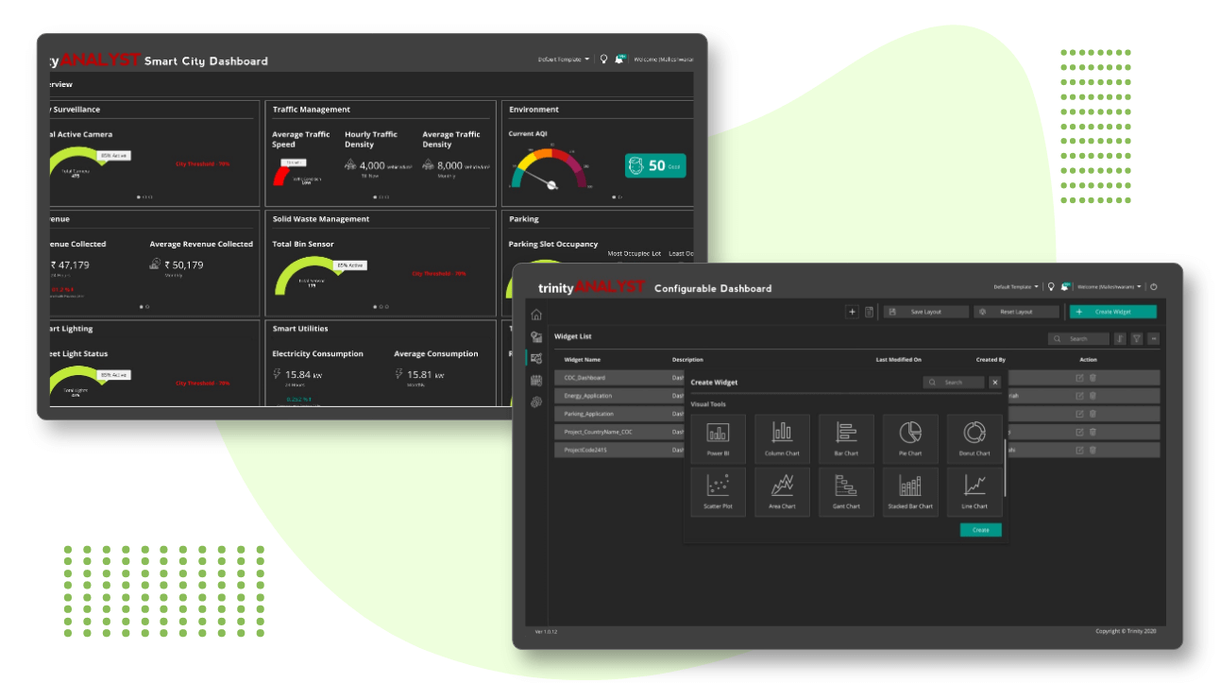Image resolution: width=1220 pixels, height=683 pixels.
Task: Click the Create Widget dialog scrollbar
Action: (1005, 468)
